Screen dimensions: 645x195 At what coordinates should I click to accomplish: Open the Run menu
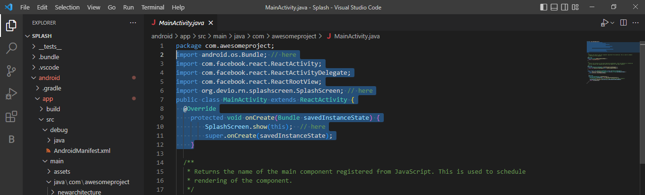tap(128, 8)
